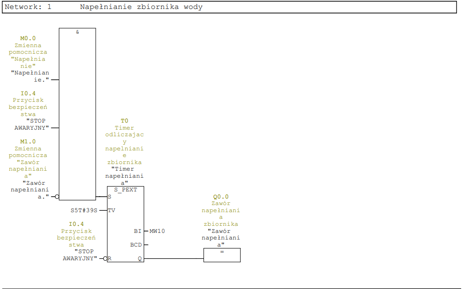Select the comment "Zawór napełniania zbiornika"
The image size is (464, 289).
click(221, 214)
